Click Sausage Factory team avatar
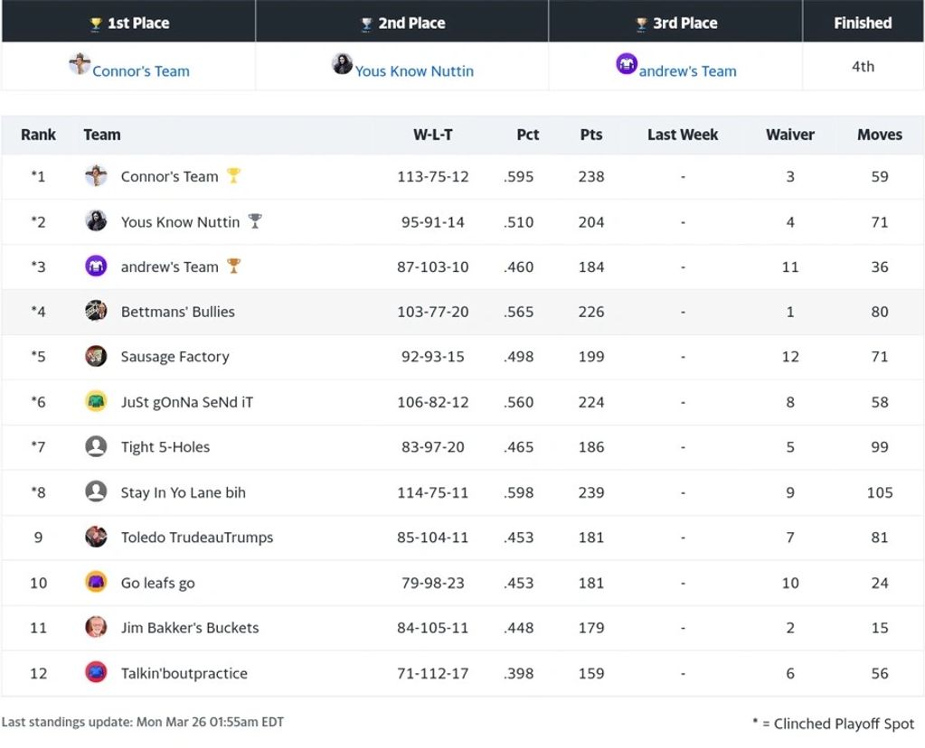Image resolution: width=925 pixels, height=748 pixels. point(96,356)
